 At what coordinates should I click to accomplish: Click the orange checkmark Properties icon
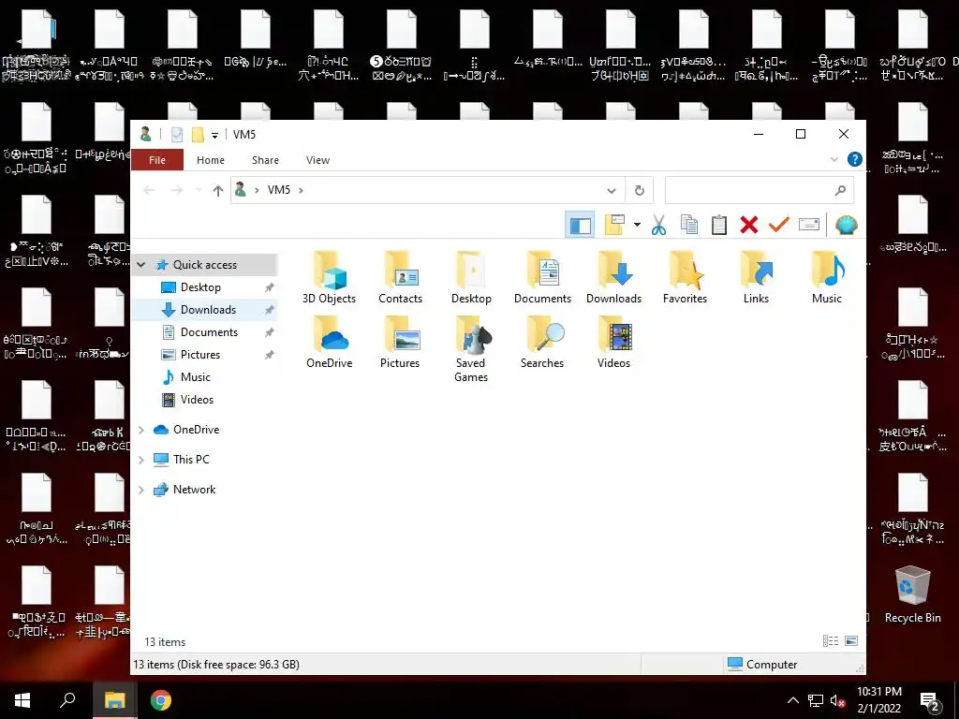[779, 225]
